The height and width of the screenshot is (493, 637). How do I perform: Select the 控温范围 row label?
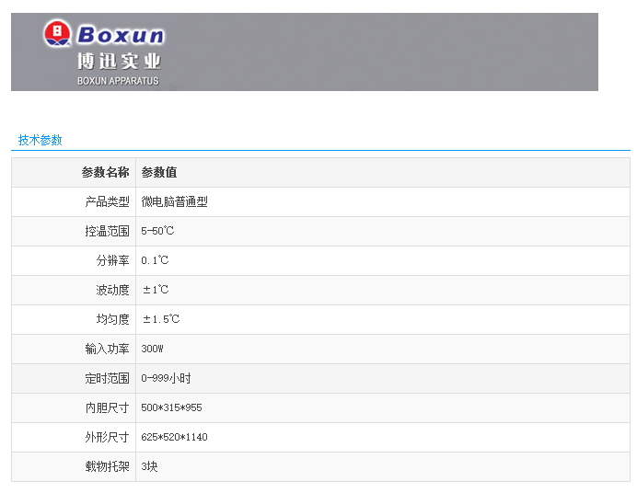[107, 231]
